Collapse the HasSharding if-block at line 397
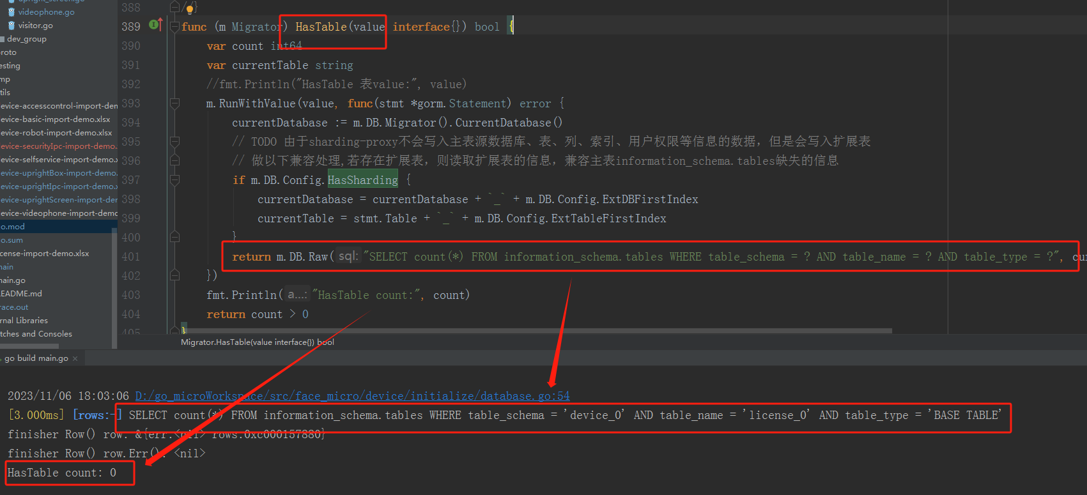The image size is (1087, 495). (174, 179)
